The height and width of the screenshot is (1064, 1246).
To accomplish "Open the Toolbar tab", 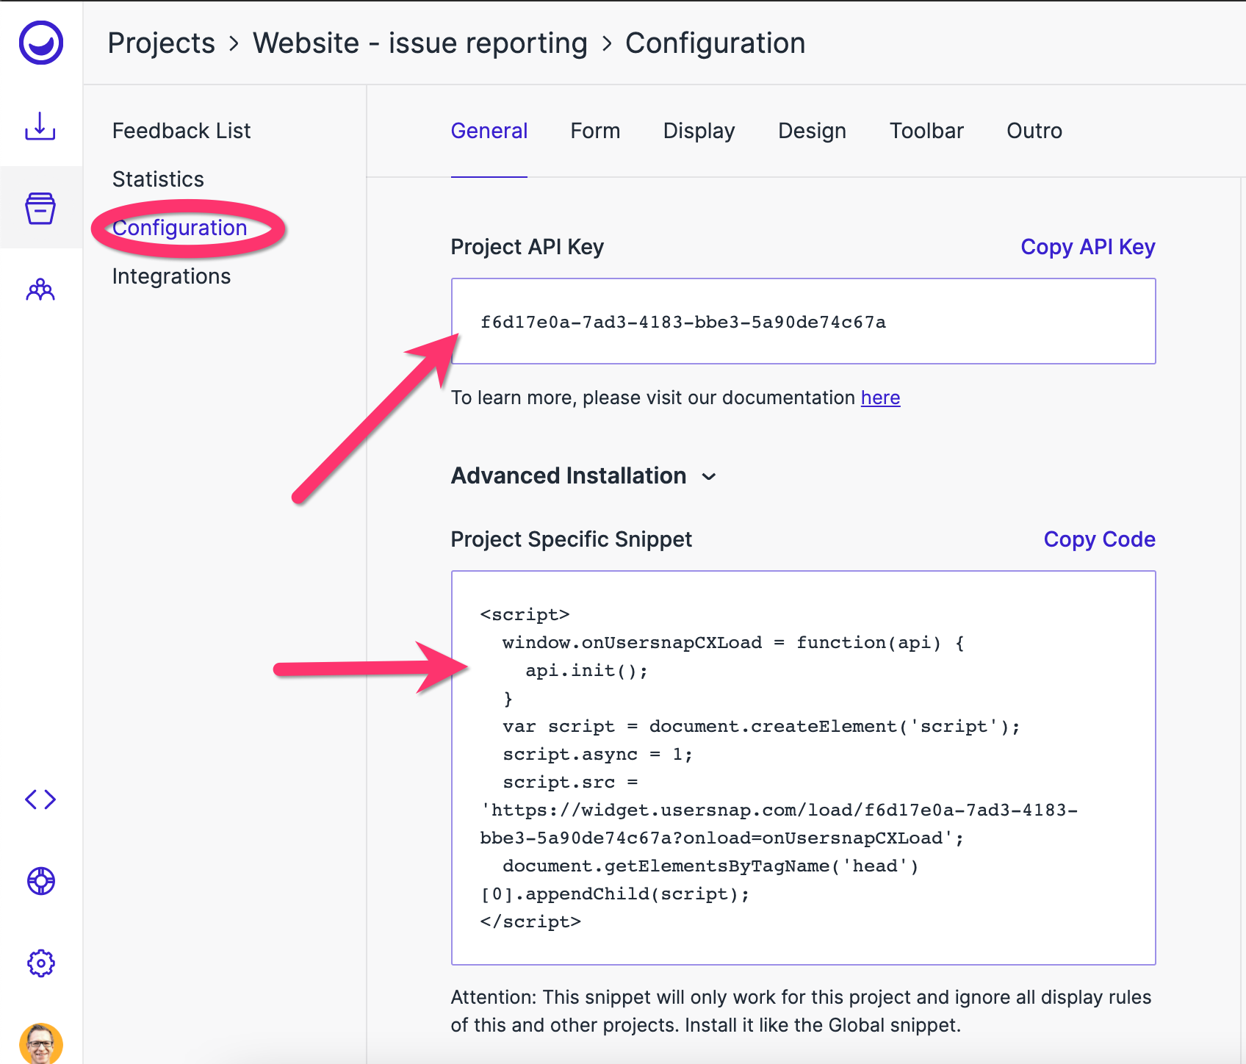I will [x=926, y=131].
